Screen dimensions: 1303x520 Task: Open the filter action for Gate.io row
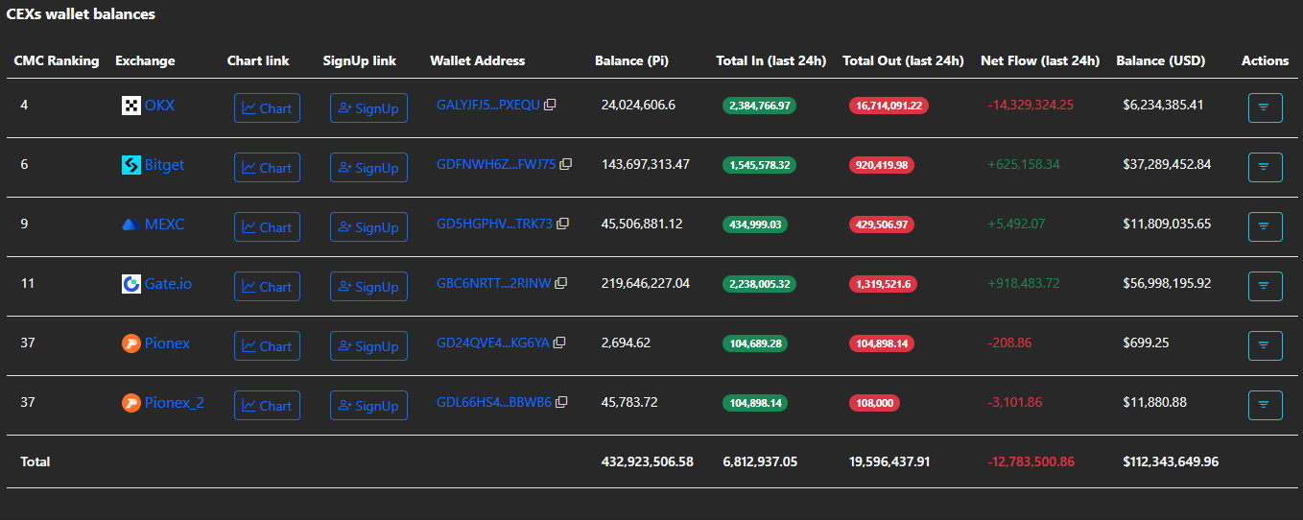(x=1264, y=286)
